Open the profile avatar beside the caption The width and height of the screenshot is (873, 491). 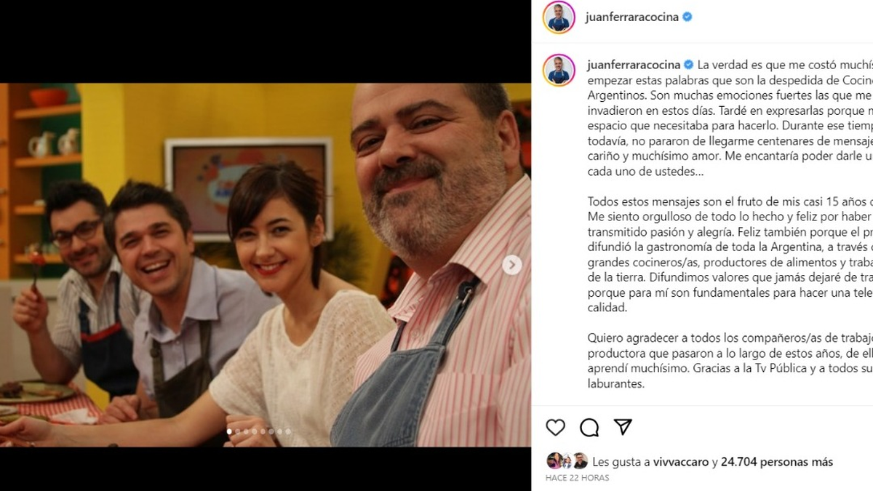pyautogui.click(x=559, y=70)
